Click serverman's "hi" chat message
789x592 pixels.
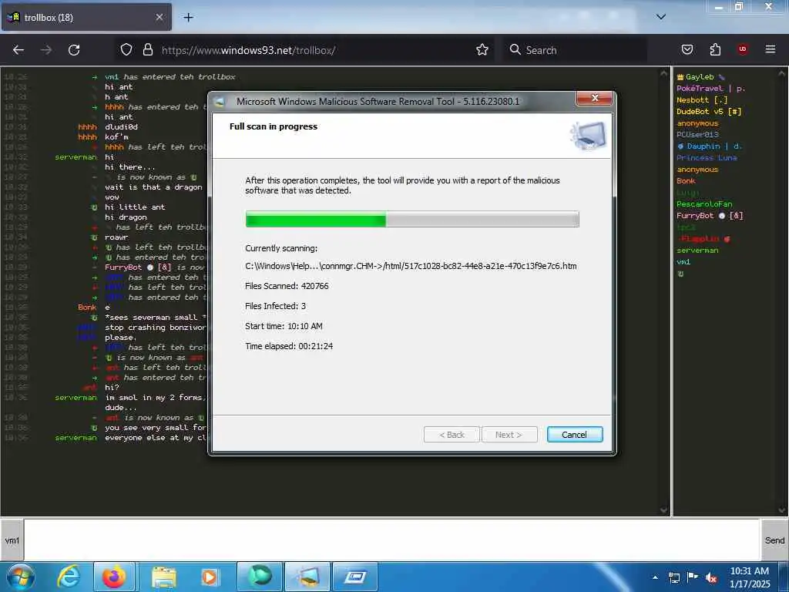click(109, 157)
